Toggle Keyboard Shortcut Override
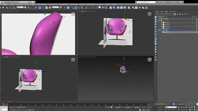The image size is (198, 111). [68, 8]
